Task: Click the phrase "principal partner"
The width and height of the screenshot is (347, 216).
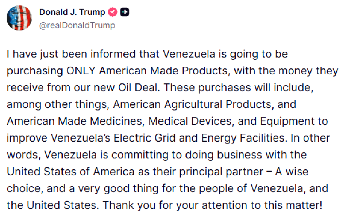Action: click(x=221, y=172)
